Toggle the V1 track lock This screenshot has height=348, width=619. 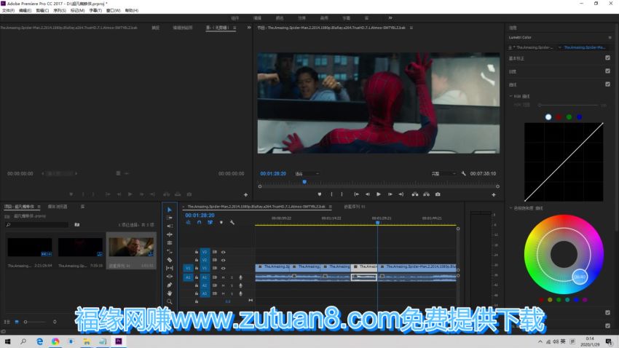point(196,269)
